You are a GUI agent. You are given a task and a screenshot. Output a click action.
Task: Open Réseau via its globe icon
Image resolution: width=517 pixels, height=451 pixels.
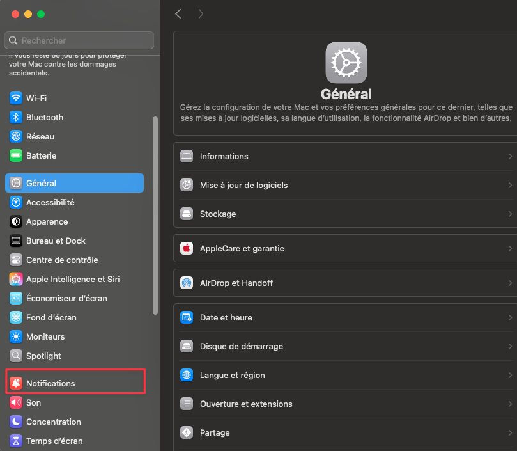(x=16, y=136)
